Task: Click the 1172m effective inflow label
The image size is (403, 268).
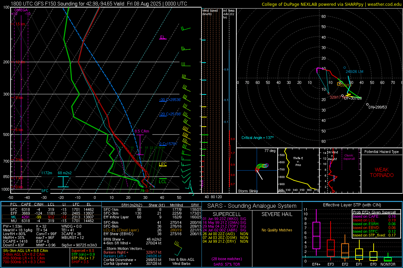Action: [47, 173]
